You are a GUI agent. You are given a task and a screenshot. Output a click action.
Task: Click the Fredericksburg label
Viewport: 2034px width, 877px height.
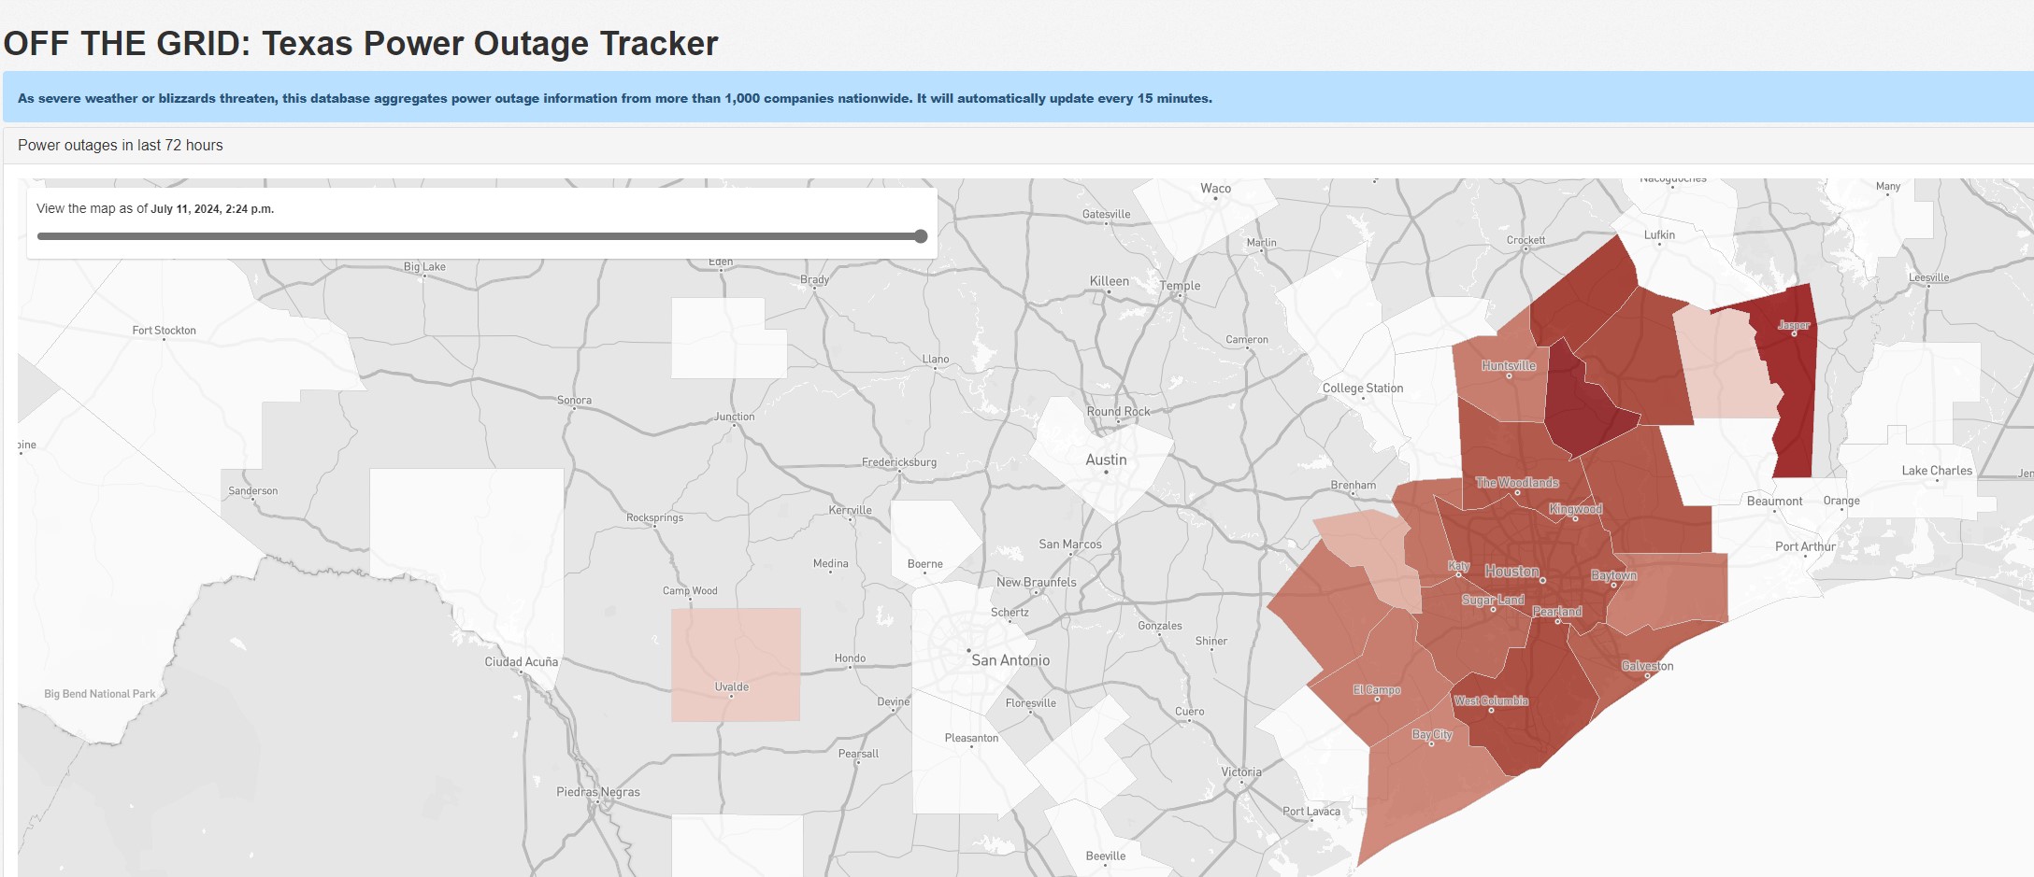[x=898, y=462]
